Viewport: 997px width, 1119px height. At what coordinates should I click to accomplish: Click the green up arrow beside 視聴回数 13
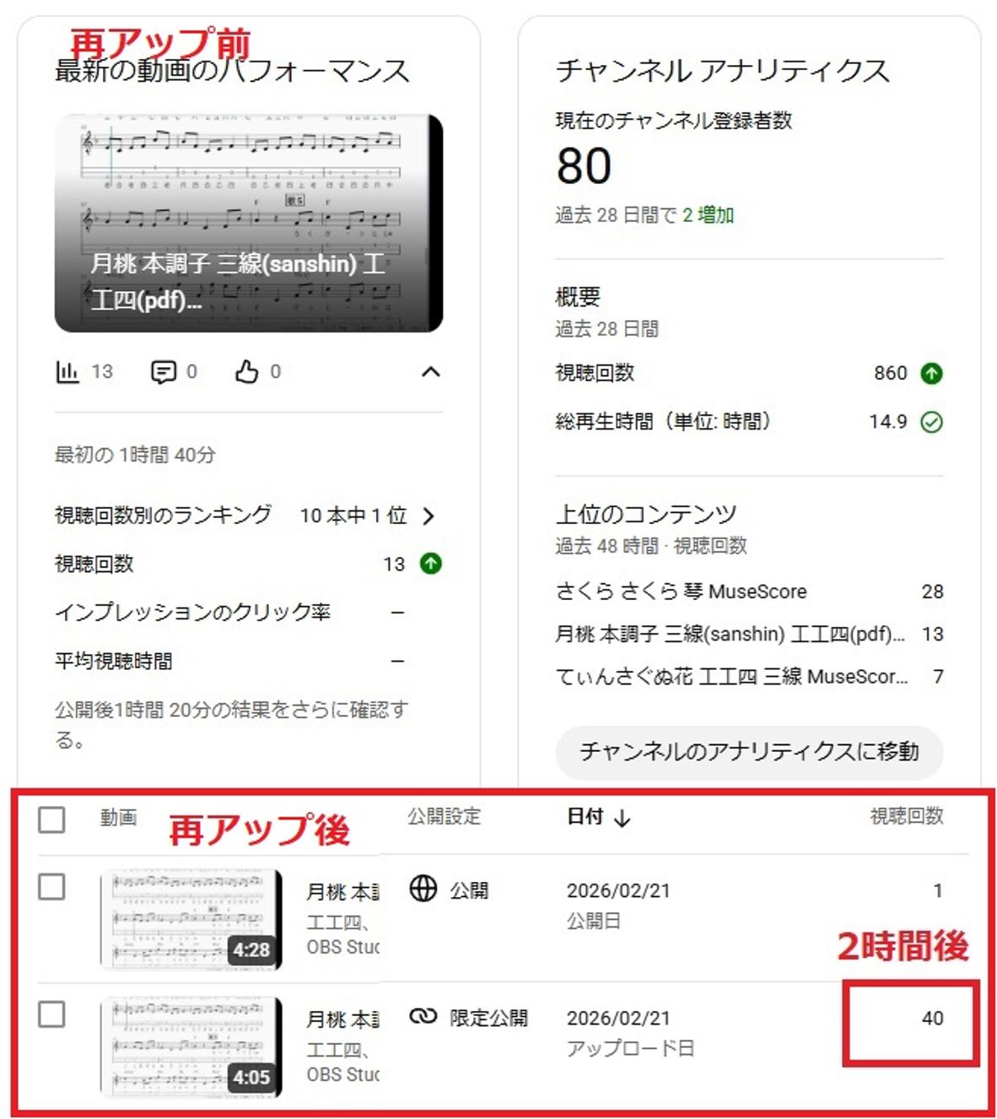430,564
